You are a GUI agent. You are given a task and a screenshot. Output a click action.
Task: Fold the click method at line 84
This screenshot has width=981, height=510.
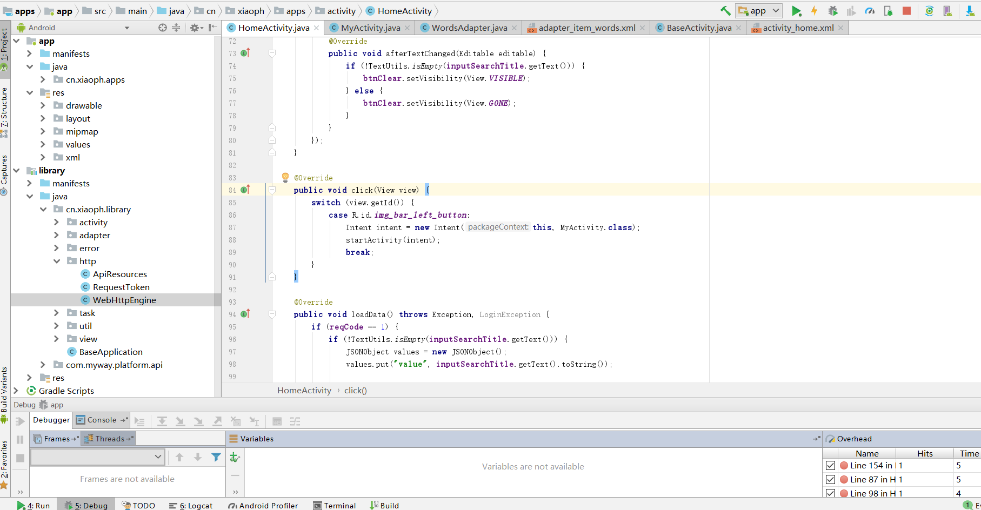(272, 190)
